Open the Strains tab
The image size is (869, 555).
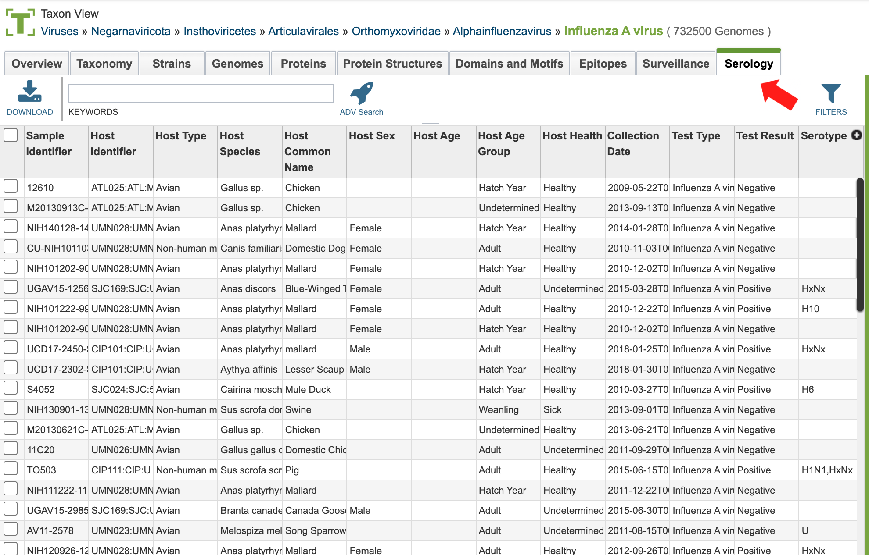[x=172, y=64]
